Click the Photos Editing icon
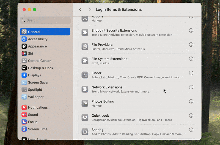The height and width of the screenshot is (145, 220). (85, 103)
